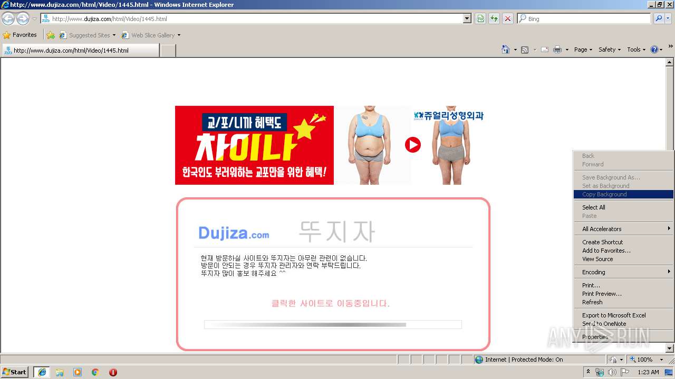Click the browser Back arrow button

point(8,19)
